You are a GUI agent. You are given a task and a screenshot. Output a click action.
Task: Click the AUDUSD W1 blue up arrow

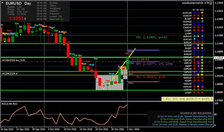(198, 25)
